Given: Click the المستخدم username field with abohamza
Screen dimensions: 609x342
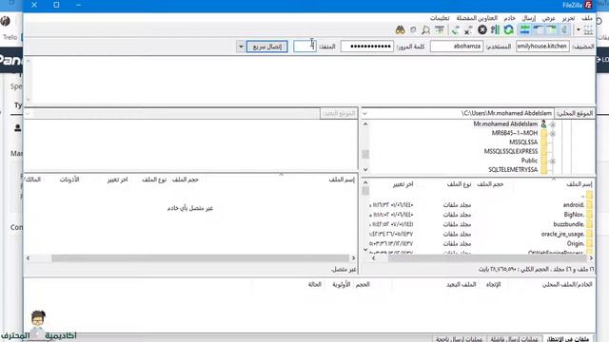Looking at the screenshot, I should click(x=457, y=47).
